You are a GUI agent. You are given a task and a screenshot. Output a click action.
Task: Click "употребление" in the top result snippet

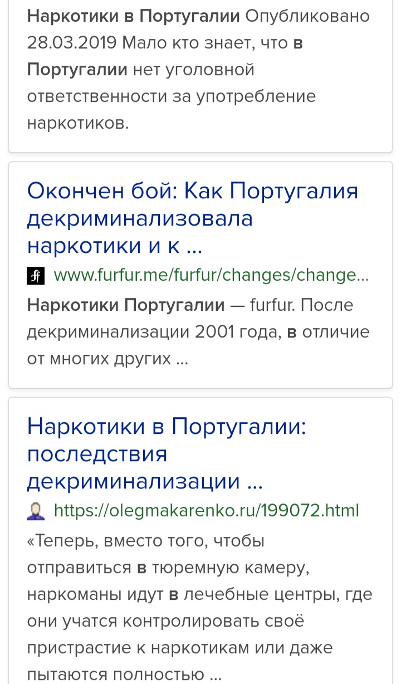[x=256, y=96]
